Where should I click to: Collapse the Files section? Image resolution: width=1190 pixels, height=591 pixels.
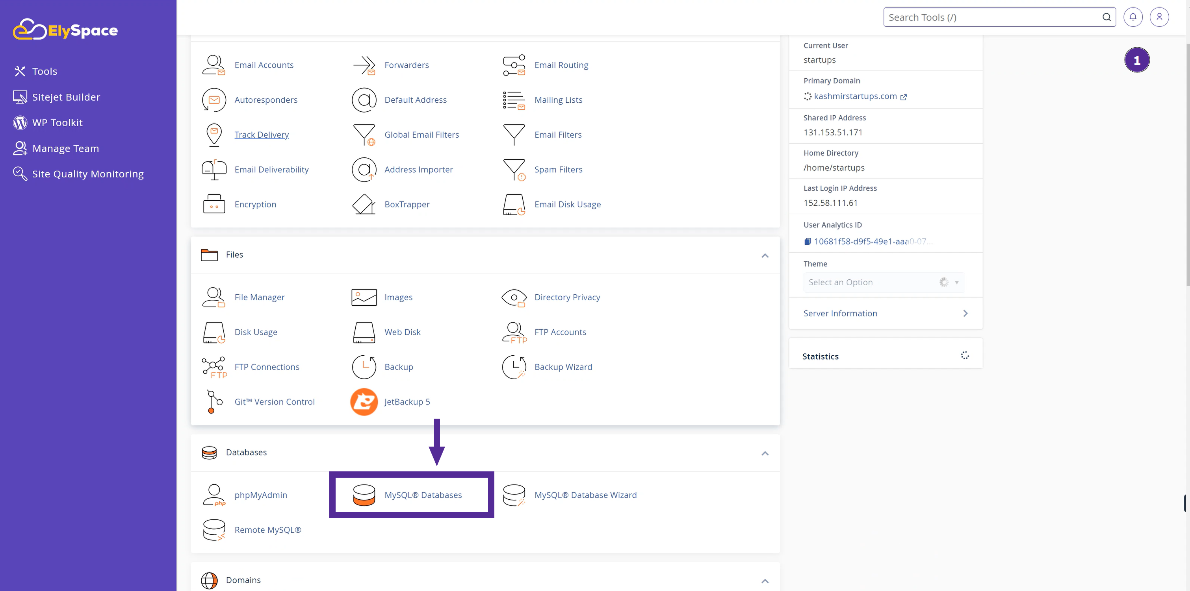pyautogui.click(x=766, y=255)
